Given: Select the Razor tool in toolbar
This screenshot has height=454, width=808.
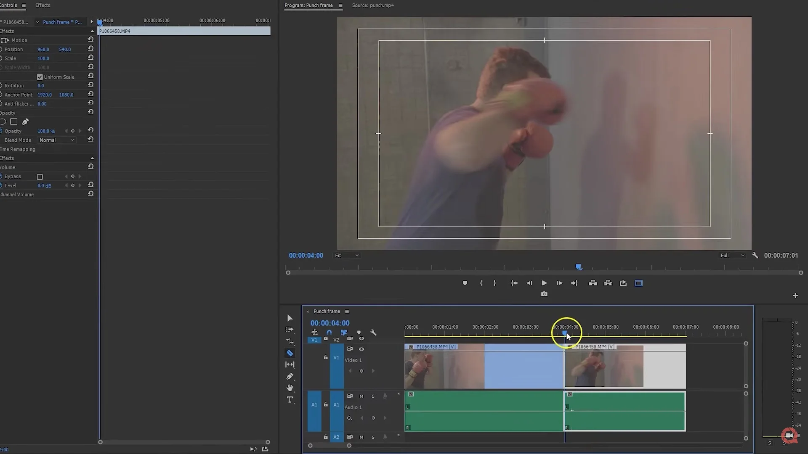Looking at the screenshot, I should click(290, 353).
